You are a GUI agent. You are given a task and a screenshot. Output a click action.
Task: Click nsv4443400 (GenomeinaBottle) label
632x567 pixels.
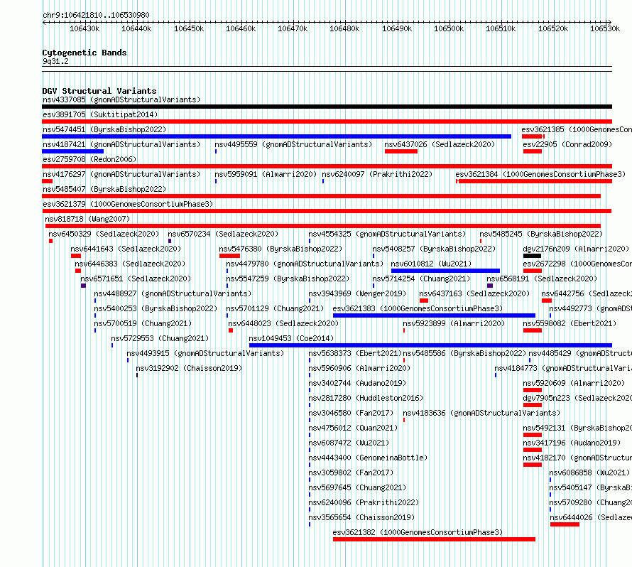(368, 458)
